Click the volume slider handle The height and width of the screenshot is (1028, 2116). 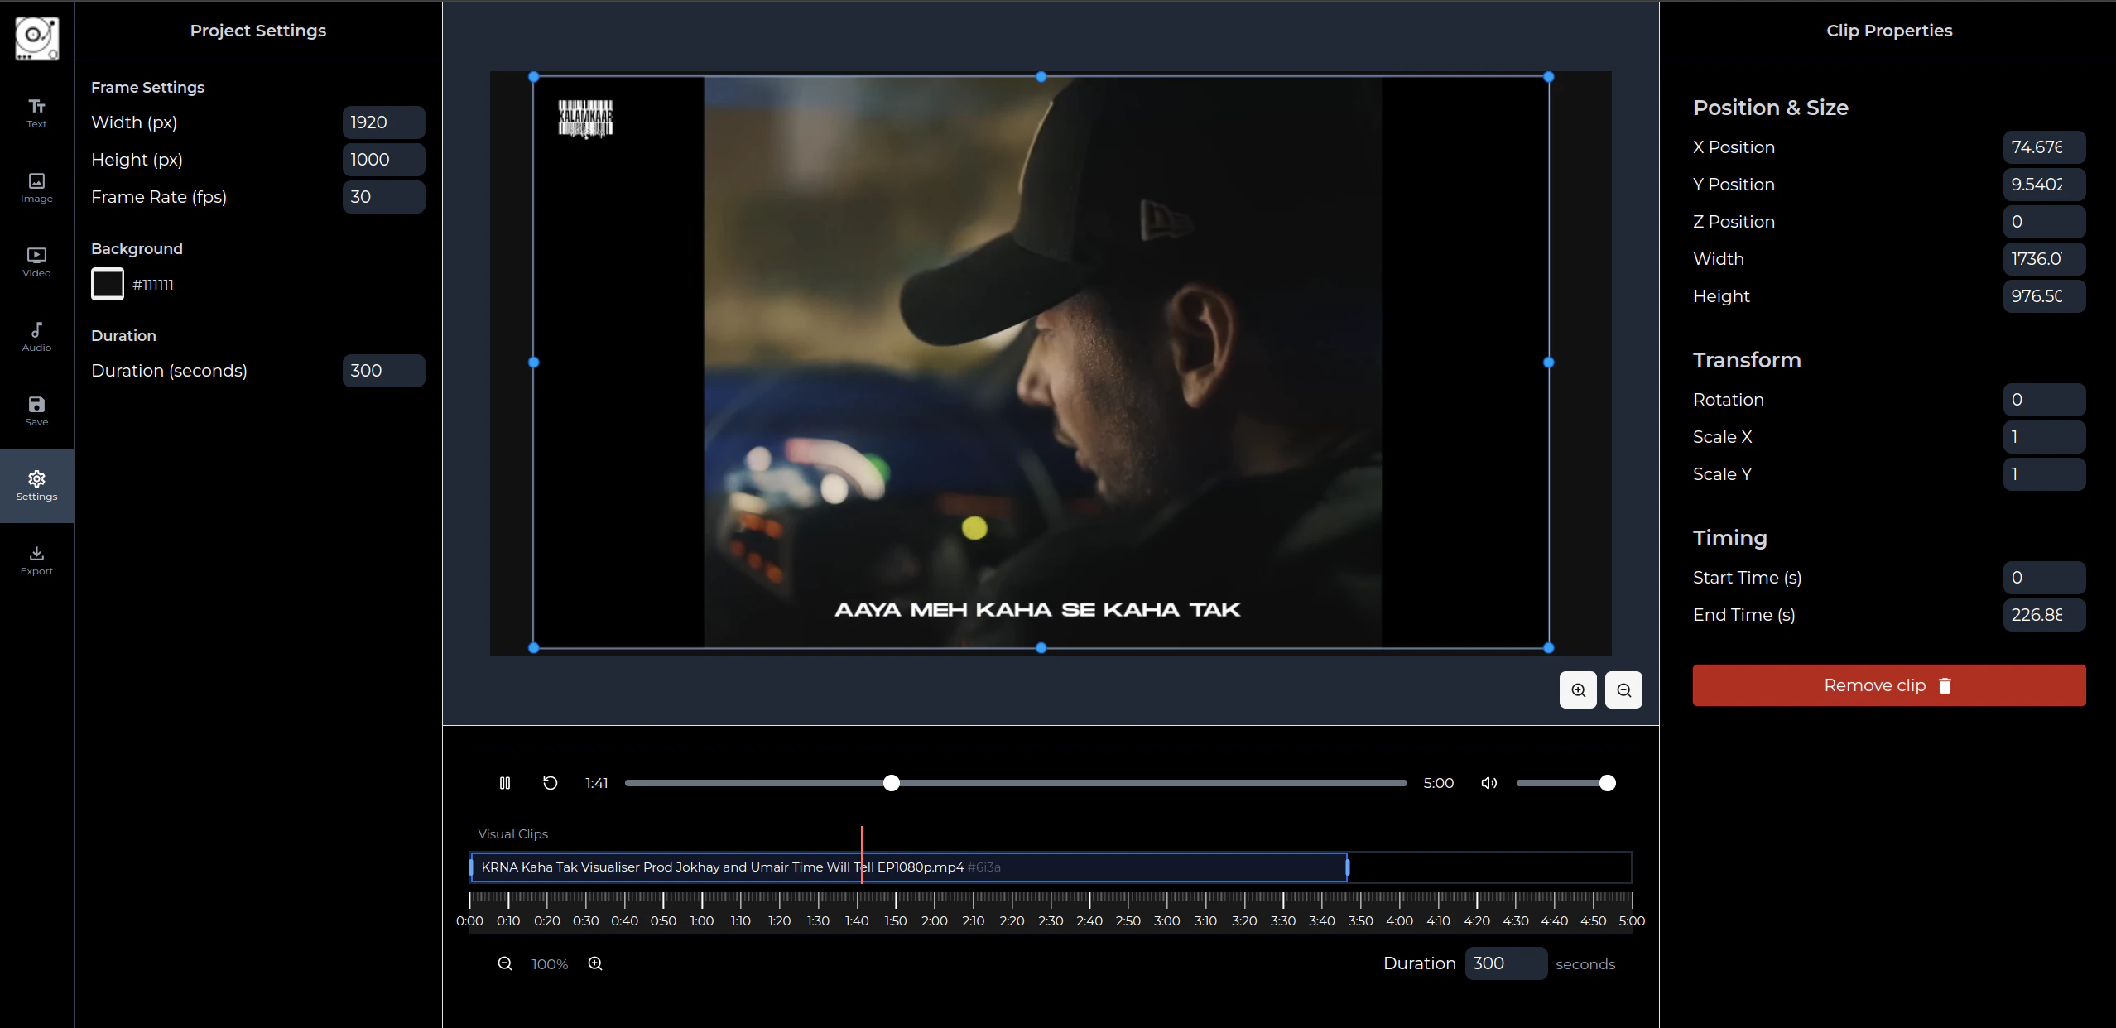coord(1607,783)
